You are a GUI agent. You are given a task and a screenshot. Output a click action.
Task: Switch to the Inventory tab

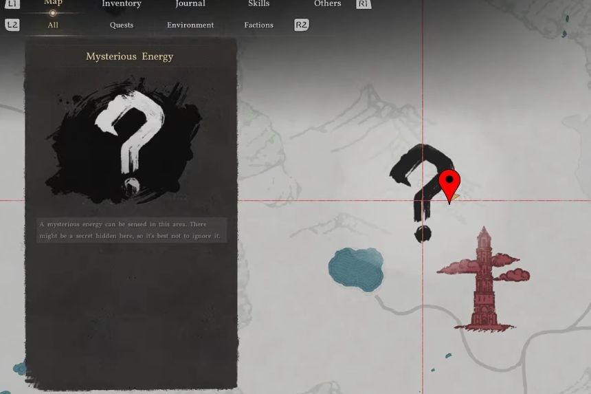tap(122, 4)
